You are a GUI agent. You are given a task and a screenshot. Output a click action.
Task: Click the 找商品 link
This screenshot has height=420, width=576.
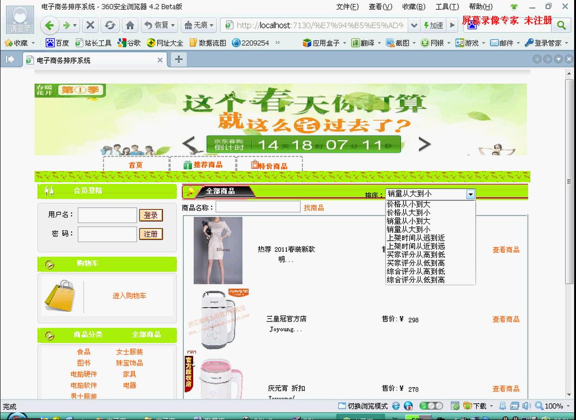314,208
